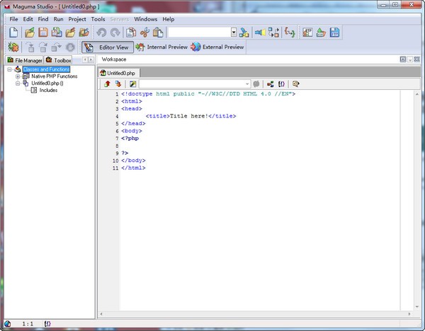Click the braces icon in status bar

click(x=47, y=324)
